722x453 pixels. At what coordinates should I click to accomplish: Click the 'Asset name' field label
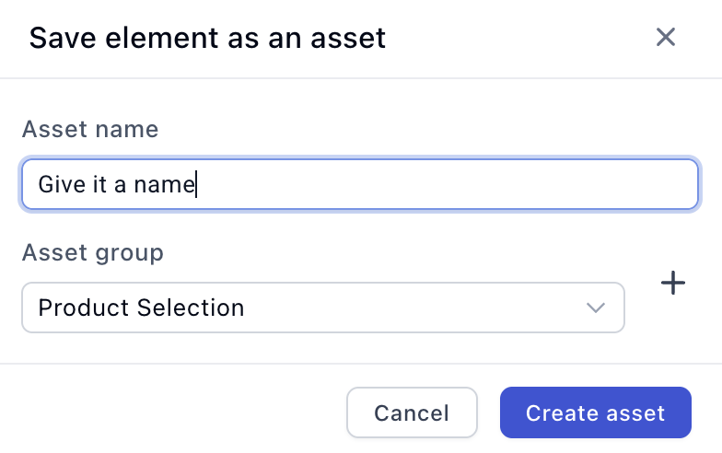pyautogui.click(x=90, y=129)
